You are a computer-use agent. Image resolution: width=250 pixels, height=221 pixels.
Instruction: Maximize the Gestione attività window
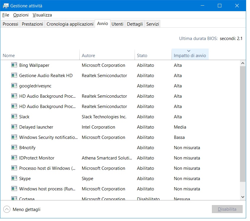220,6
